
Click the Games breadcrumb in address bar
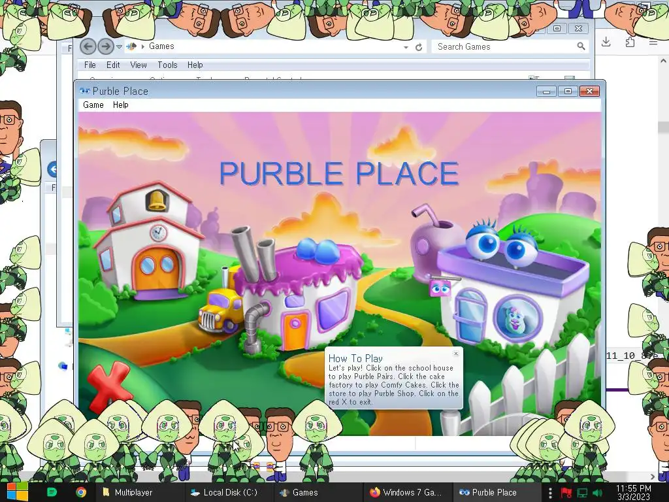(161, 46)
